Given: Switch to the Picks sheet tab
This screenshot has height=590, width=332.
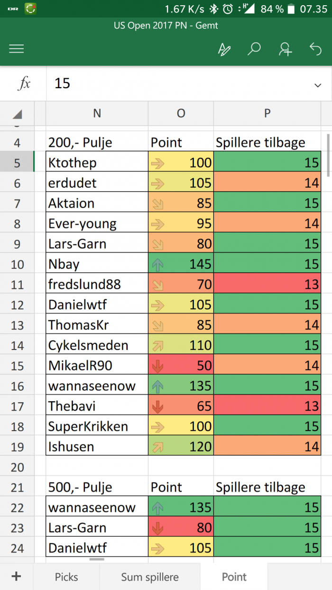Looking at the screenshot, I should coord(66,577).
